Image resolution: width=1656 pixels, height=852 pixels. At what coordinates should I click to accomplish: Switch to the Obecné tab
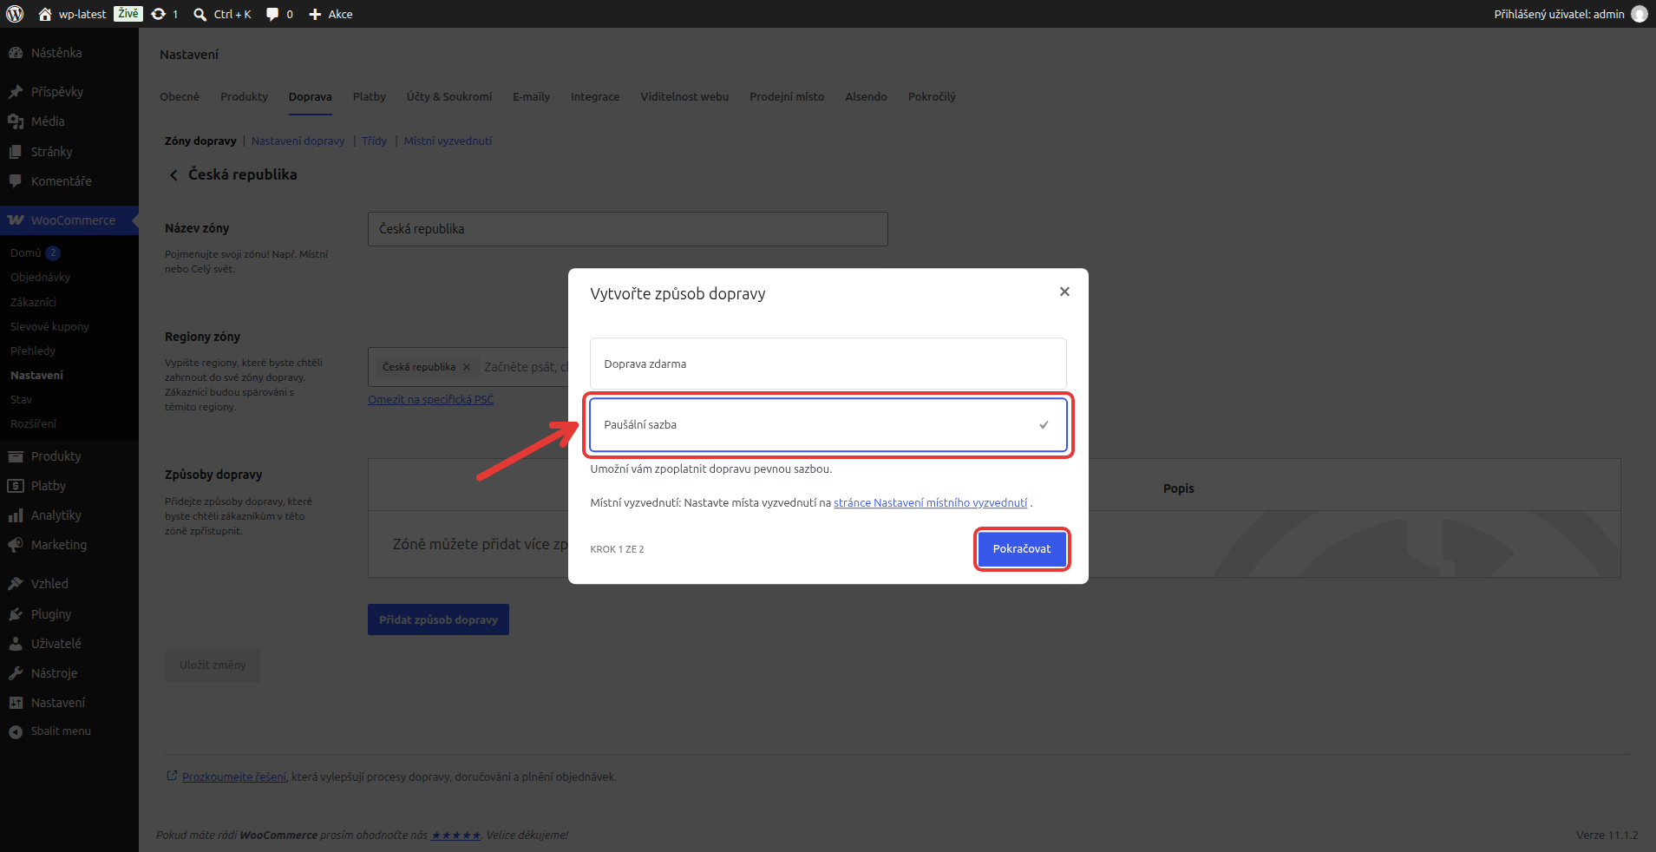180,96
